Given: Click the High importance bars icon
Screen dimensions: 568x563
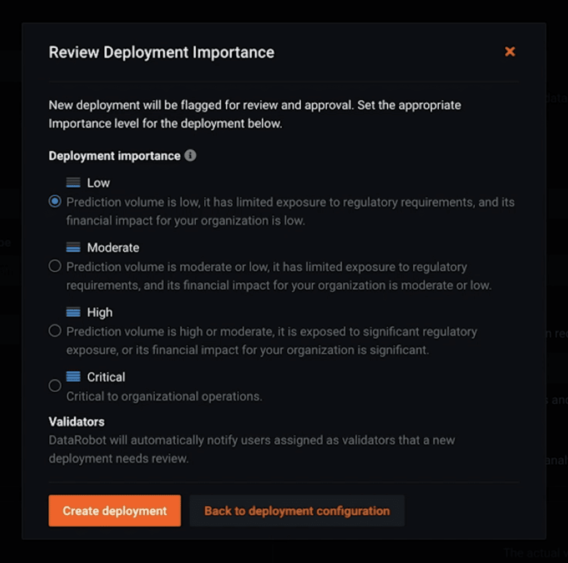Looking at the screenshot, I should click(73, 312).
